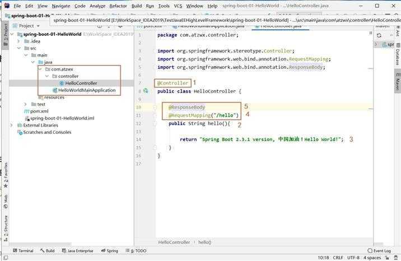Open the VCS menu
The image size is (401, 261).
click(x=178, y=6)
